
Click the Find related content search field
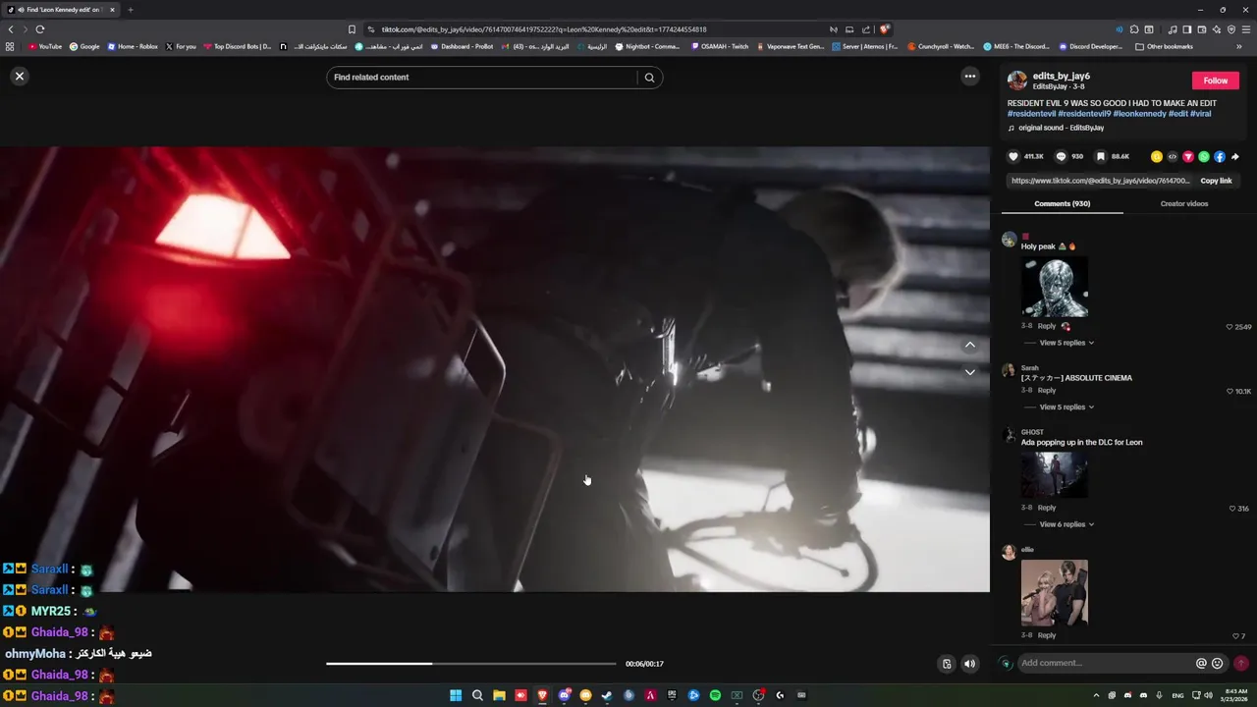482,78
